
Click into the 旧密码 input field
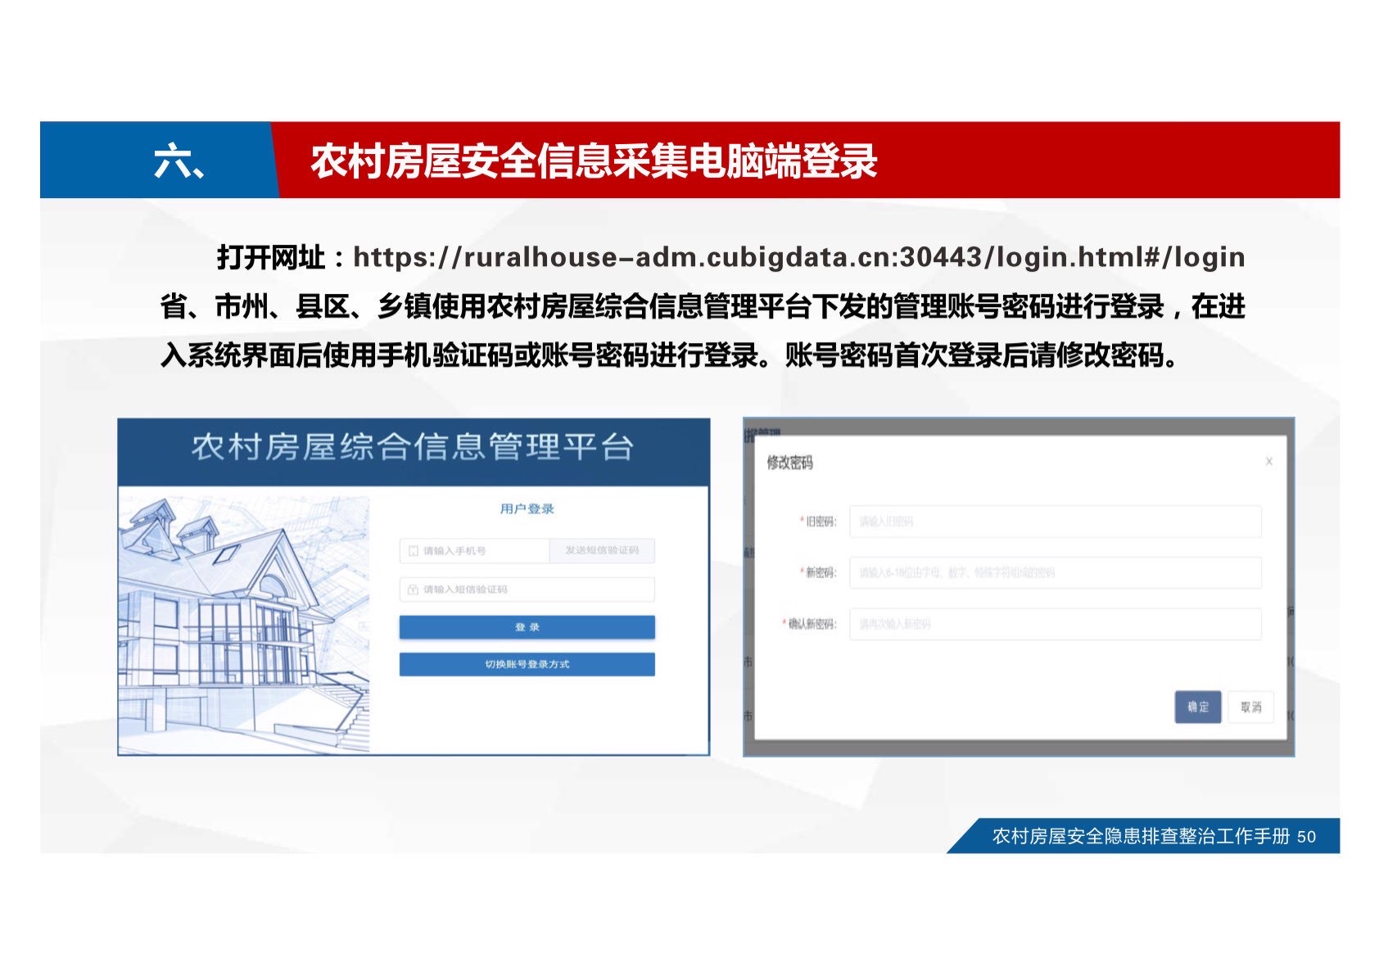point(1055,522)
